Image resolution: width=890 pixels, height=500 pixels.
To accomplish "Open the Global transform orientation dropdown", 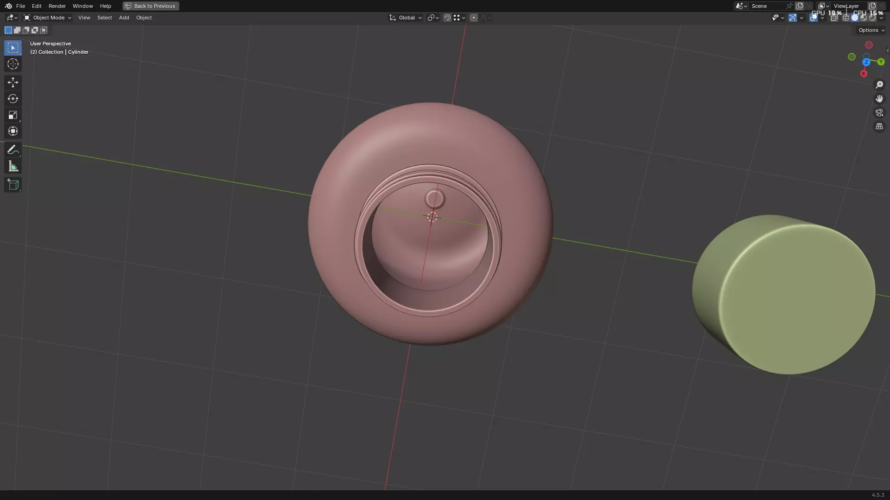I will click(x=406, y=18).
